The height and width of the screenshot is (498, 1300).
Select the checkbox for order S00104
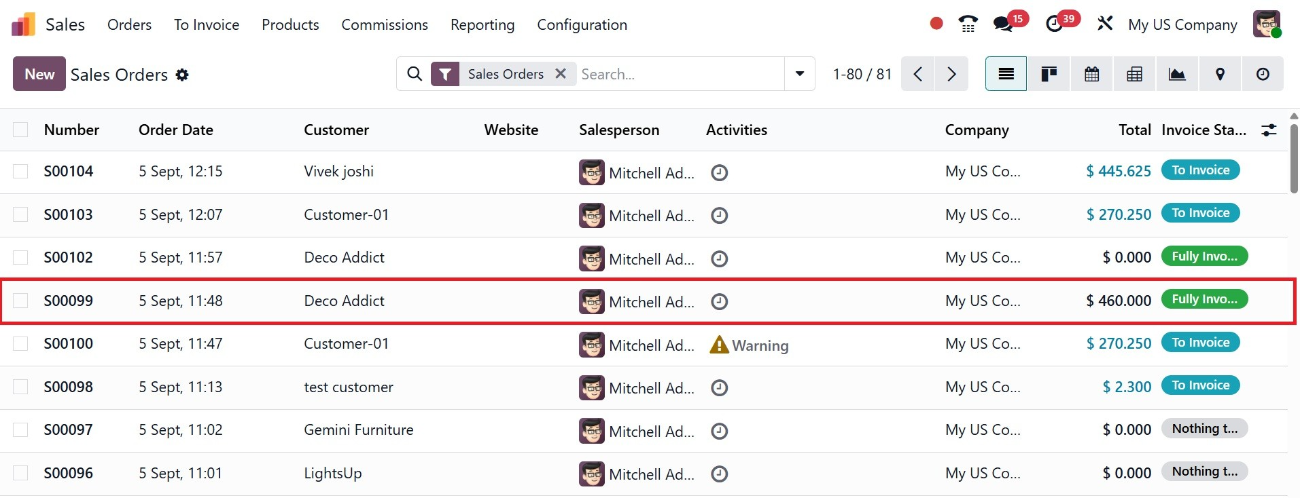point(20,172)
